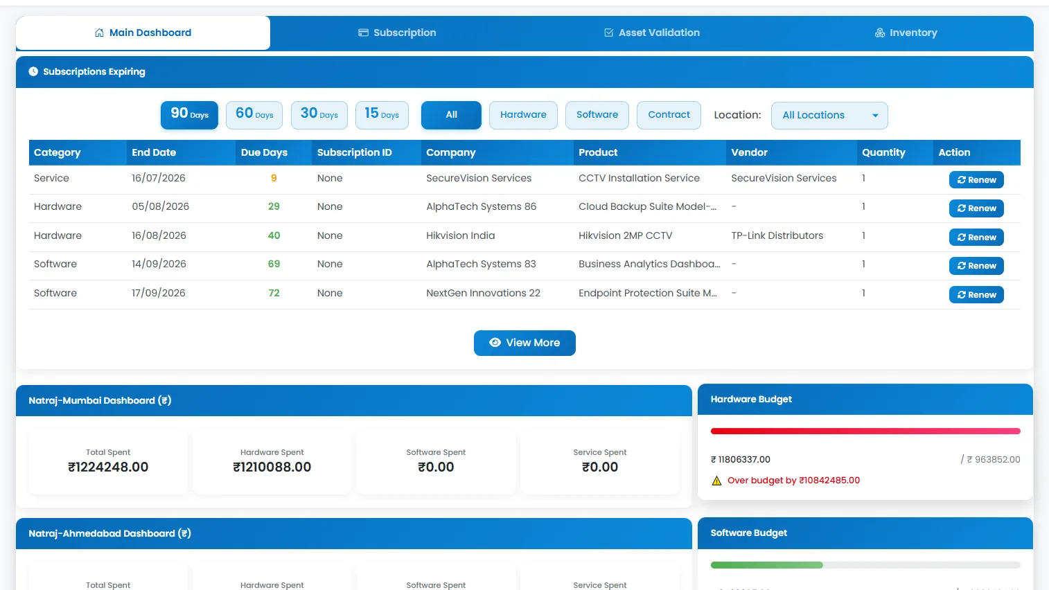This screenshot has height=590, width=1049.
Task: Click the due days value 72
Action: (274, 293)
